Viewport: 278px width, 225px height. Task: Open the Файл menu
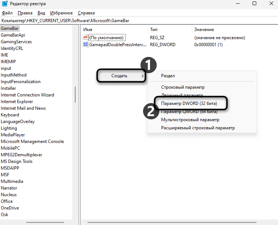click(x=7, y=13)
